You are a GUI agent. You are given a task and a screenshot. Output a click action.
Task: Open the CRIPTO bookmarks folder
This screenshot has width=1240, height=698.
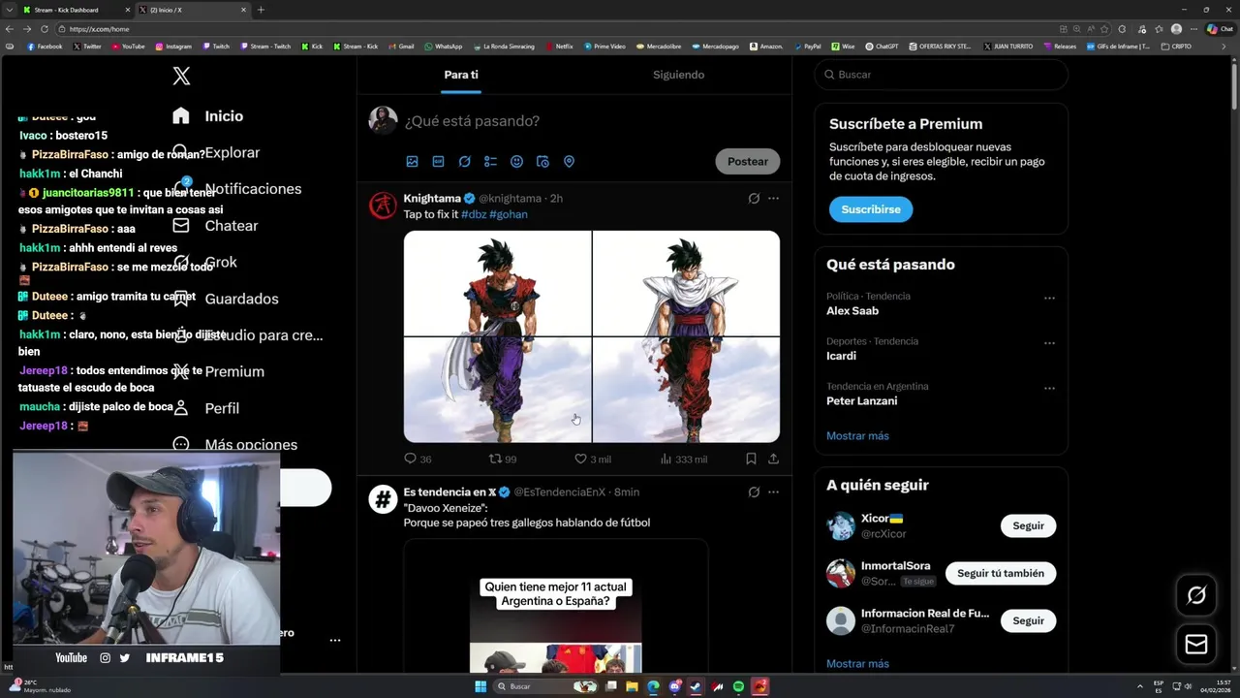pyautogui.click(x=1177, y=47)
